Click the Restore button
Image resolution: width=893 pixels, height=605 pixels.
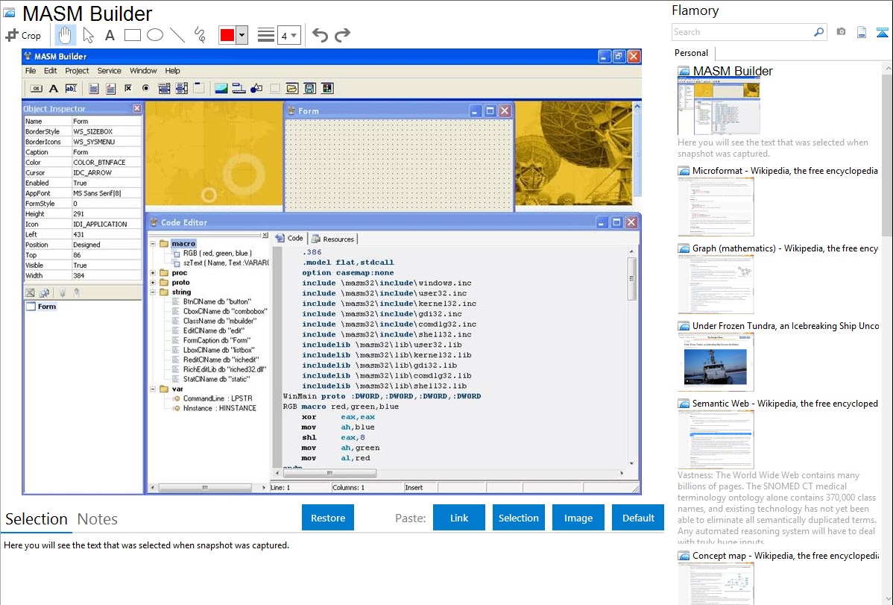(328, 518)
